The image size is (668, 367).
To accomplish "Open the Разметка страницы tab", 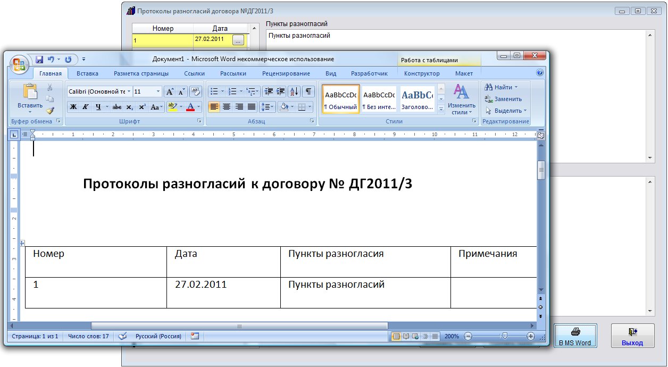I will point(141,73).
